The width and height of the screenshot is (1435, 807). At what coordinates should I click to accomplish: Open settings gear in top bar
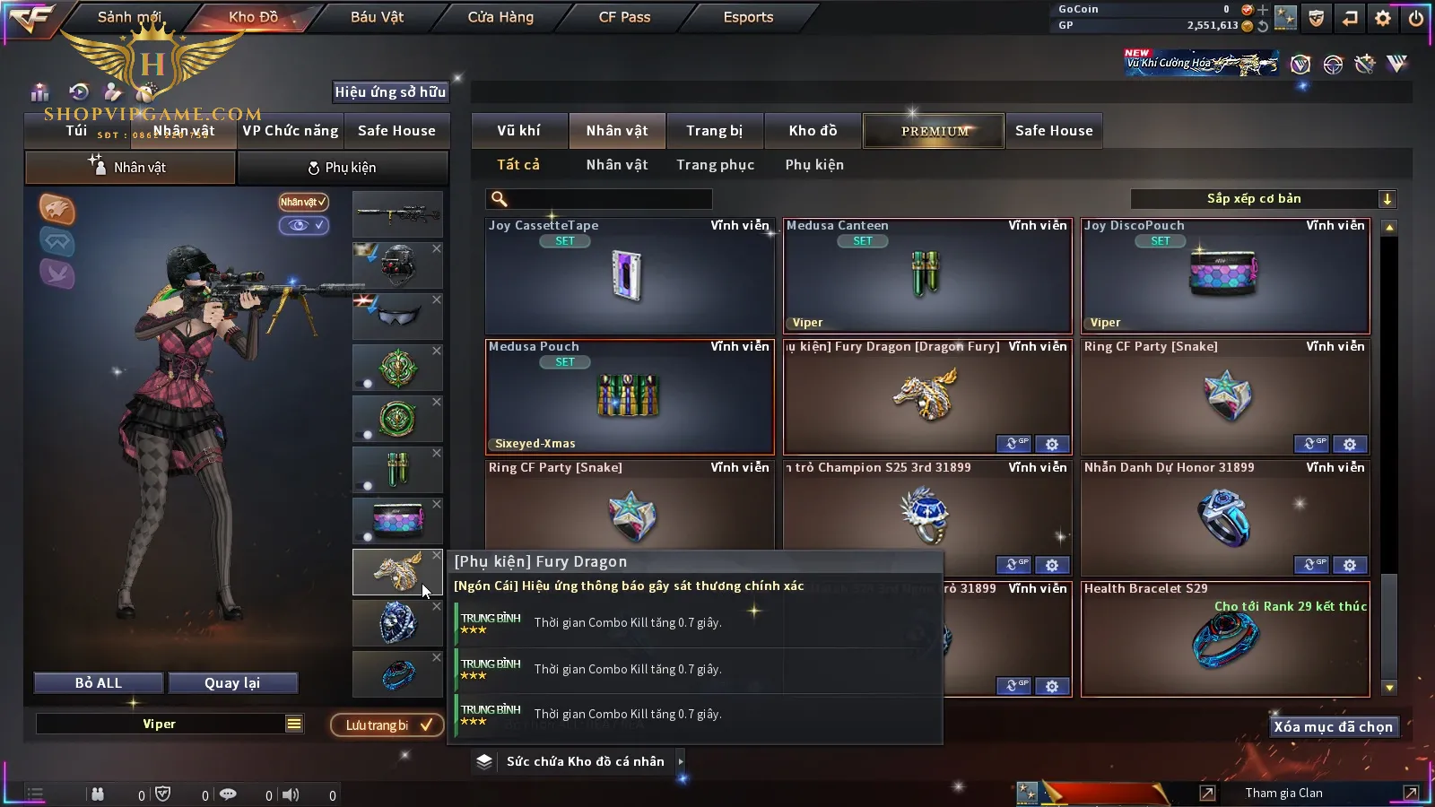(x=1383, y=17)
